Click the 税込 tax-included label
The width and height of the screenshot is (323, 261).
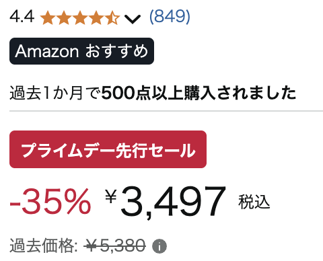[254, 202]
